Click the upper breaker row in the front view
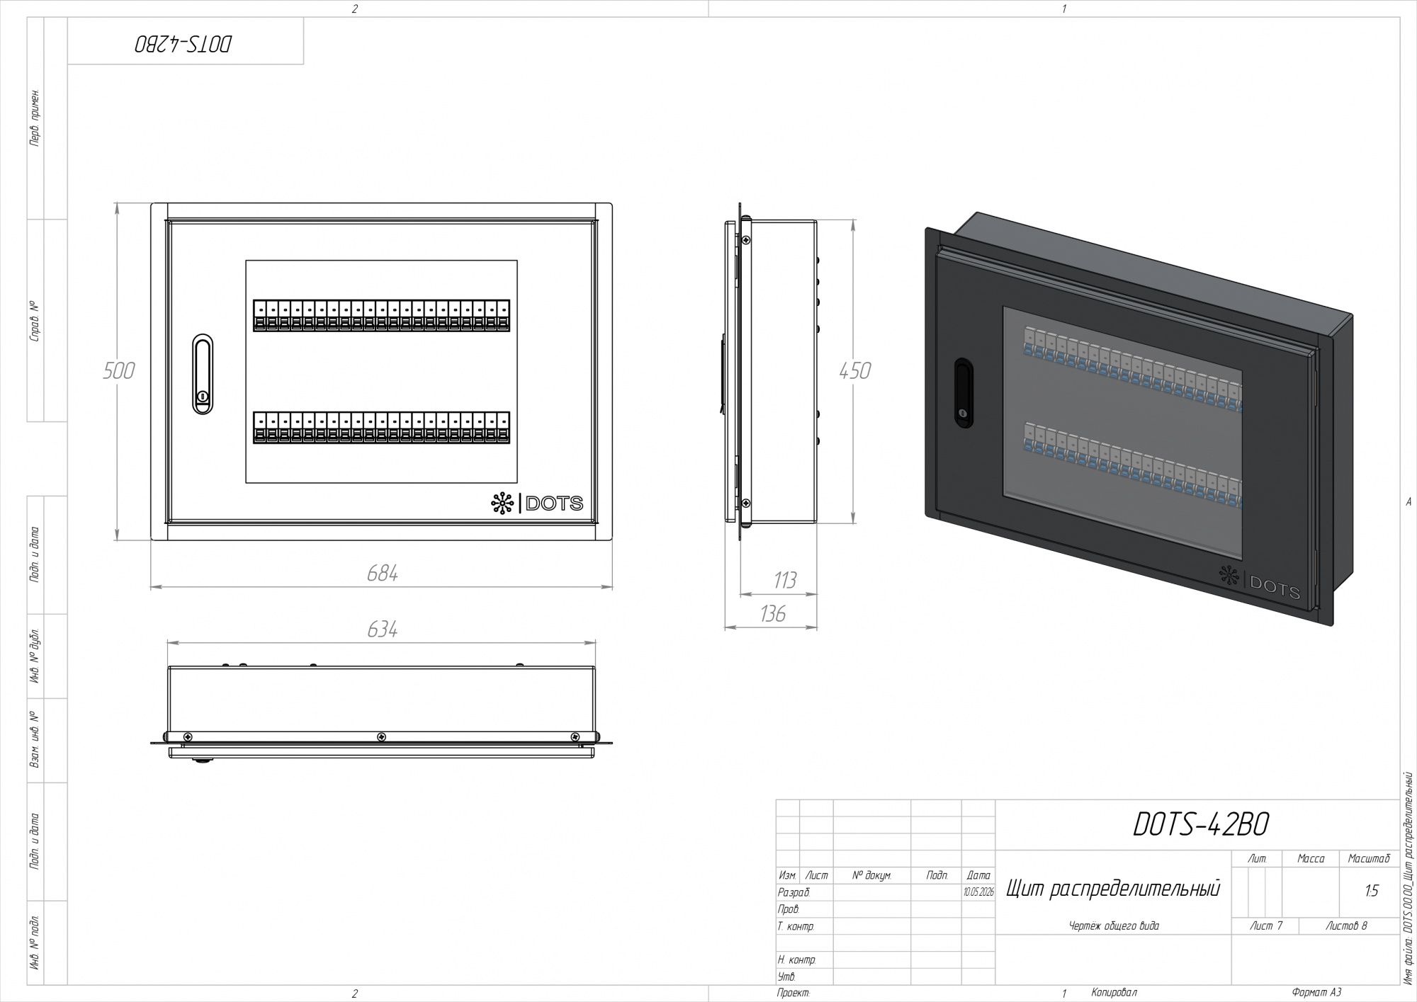The height and width of the screenshot is (1002, 1417). 381,316
